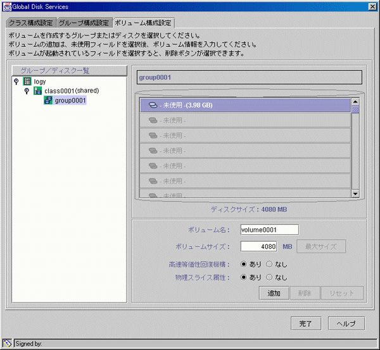Switch to the クラス構成設定 tab

[x=31, y=23]
